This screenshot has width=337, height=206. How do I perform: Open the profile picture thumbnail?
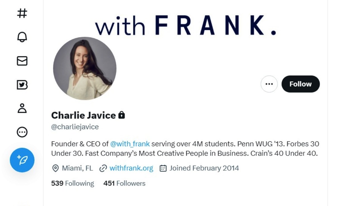(85, 68)
